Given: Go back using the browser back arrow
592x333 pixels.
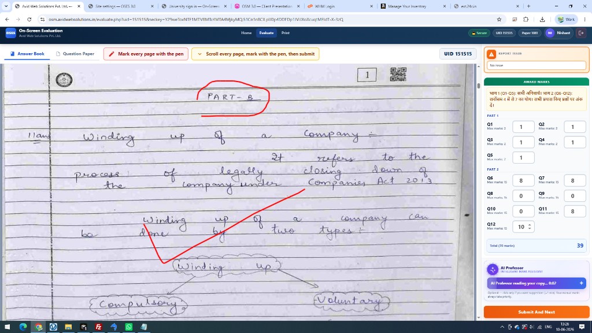Looking at the screenshot, I should pyautogui.click(x=7, y=19).
